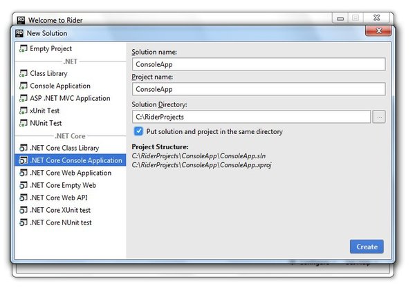Screen dimensions: 415x295
Task: Focus the Project name text field
Action: click(258, 89)
